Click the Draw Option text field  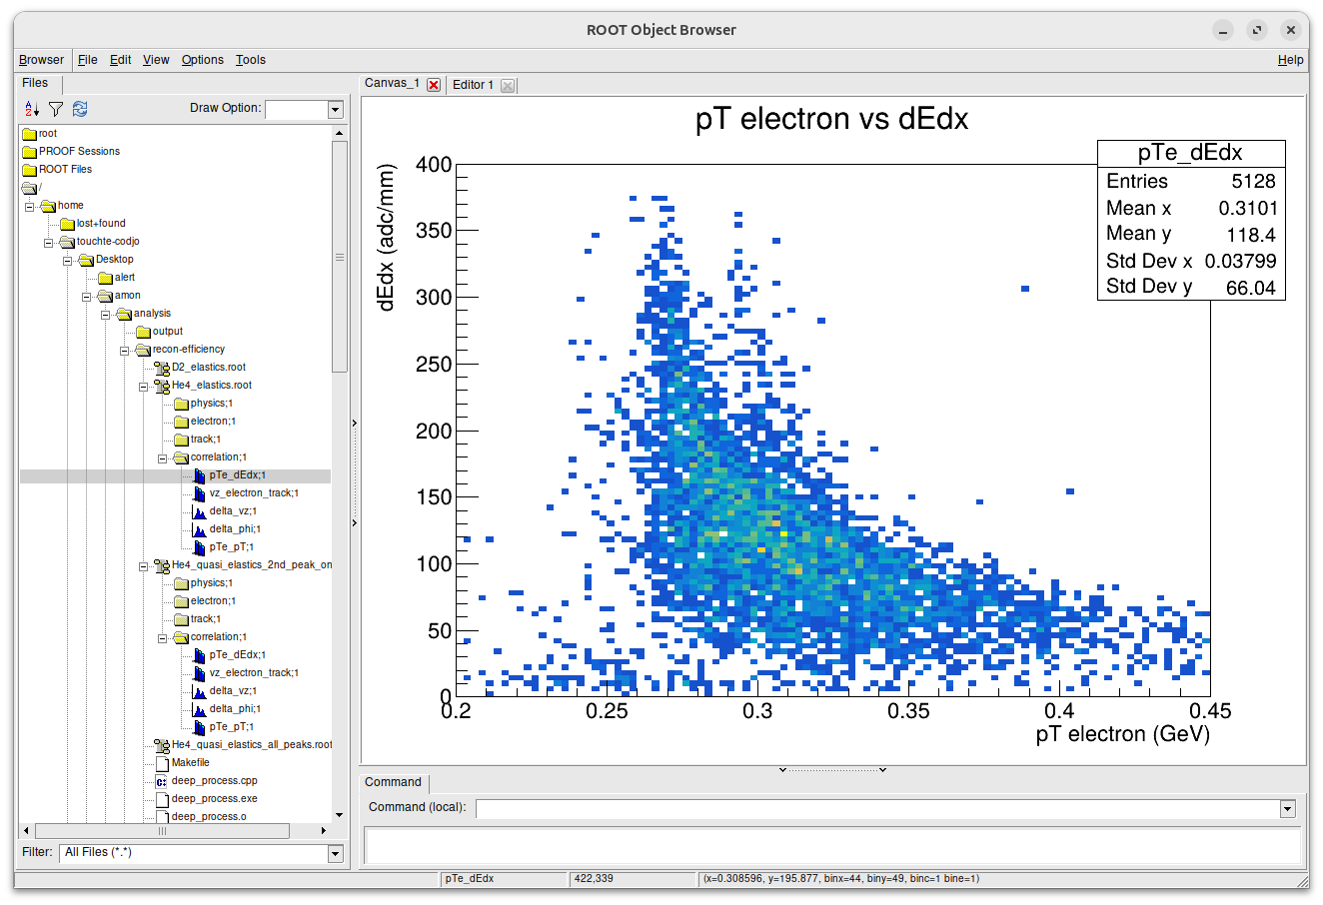point(297,109)
